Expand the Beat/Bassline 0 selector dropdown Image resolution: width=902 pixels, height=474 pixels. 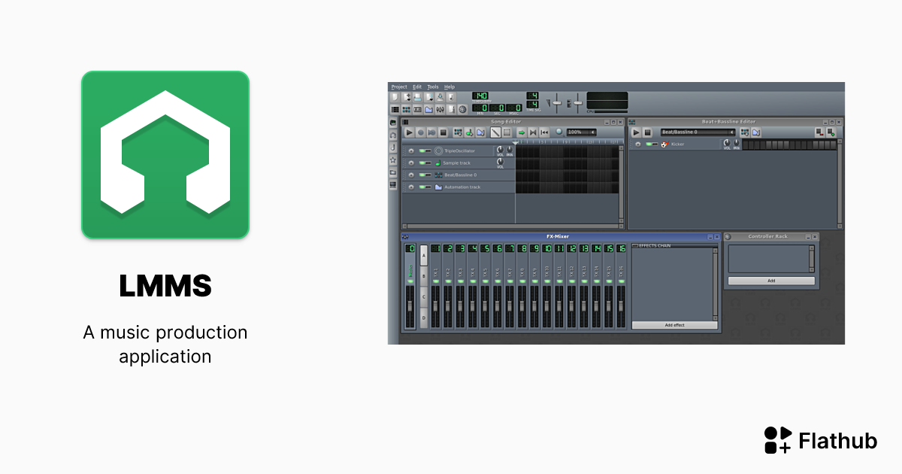[732, 132]
